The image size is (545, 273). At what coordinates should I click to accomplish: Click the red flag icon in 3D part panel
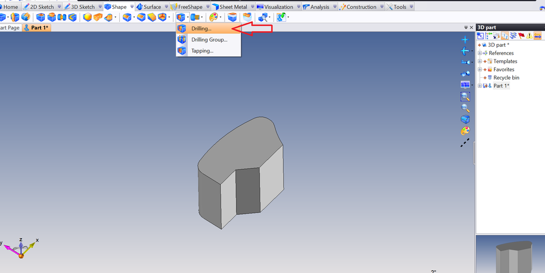[521, 36]
